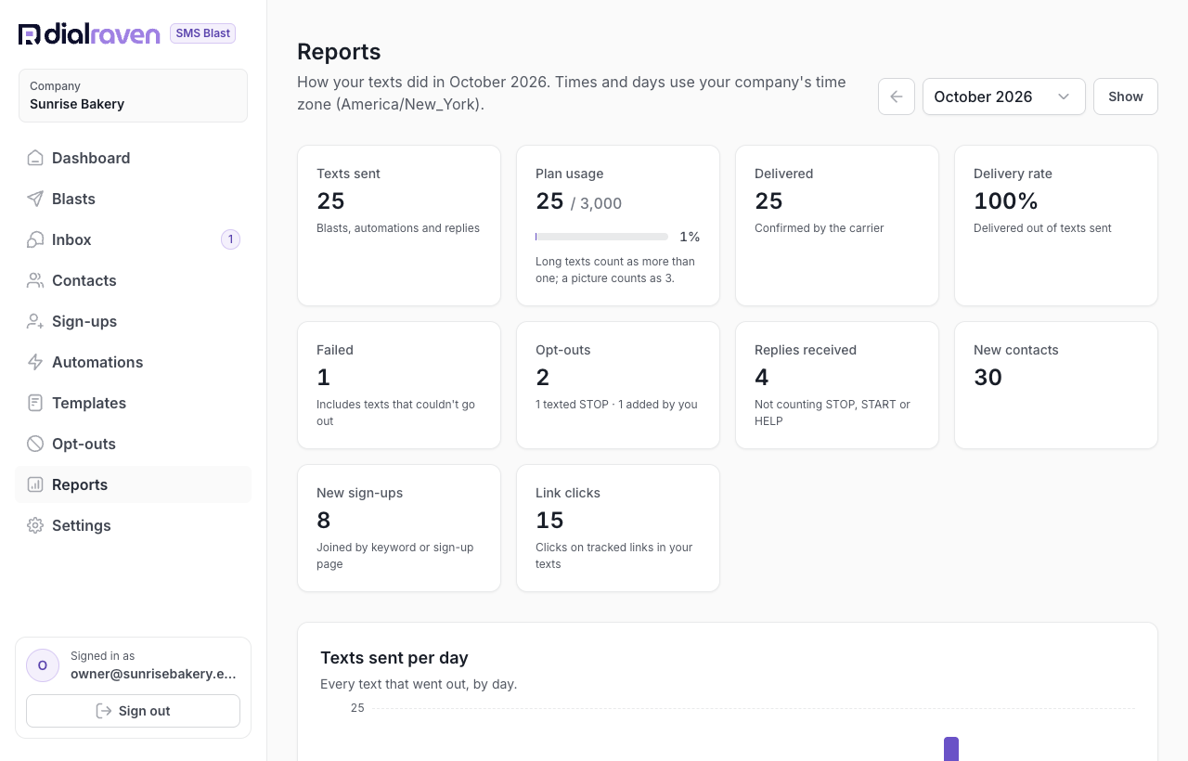Open Settings from sidebar

coord(133,525)
